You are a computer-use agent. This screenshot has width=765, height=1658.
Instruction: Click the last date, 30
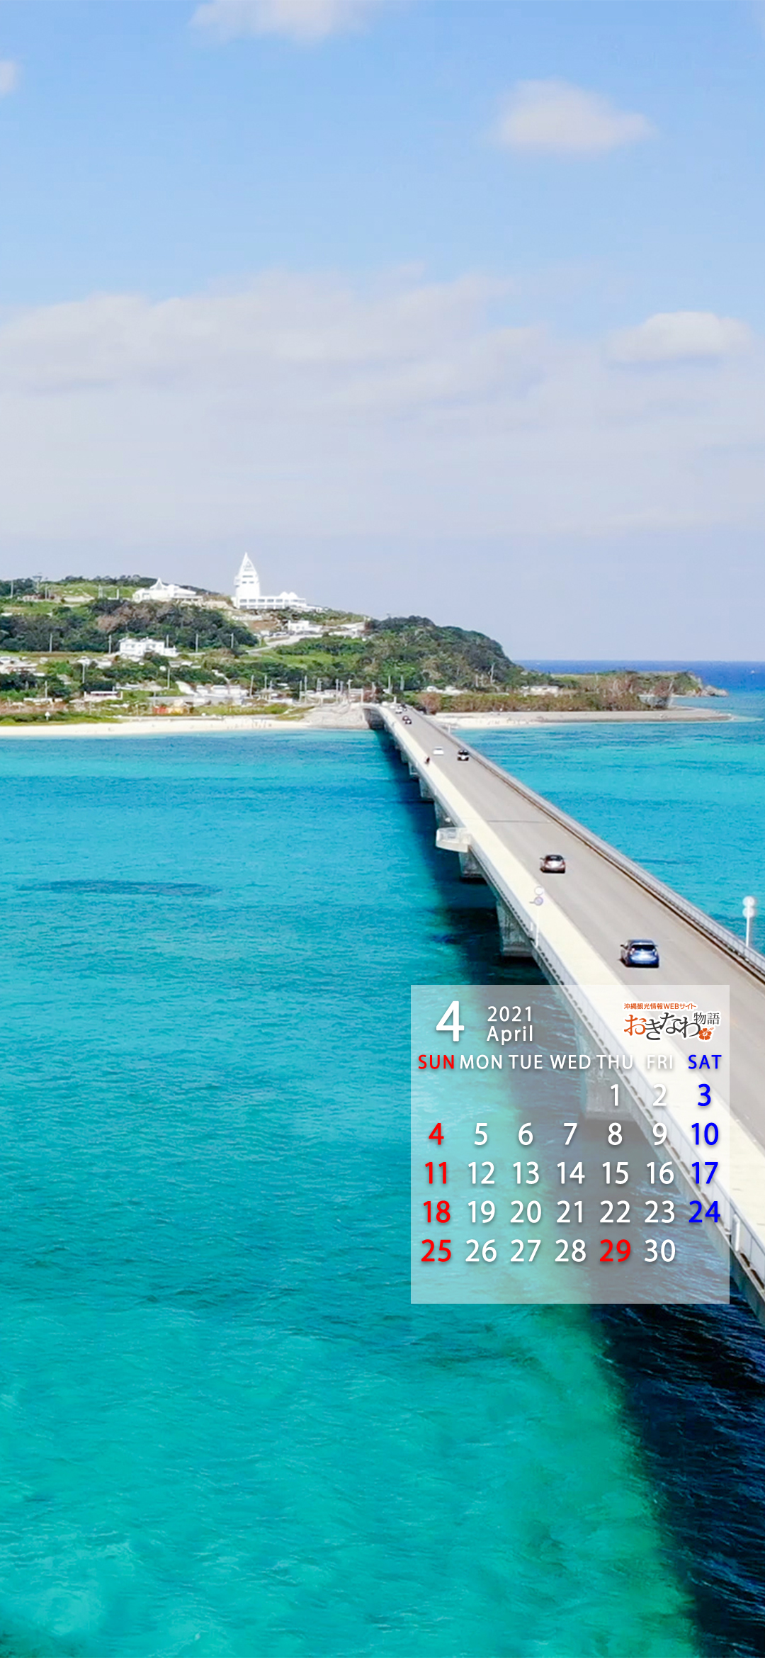(659, 1251)
